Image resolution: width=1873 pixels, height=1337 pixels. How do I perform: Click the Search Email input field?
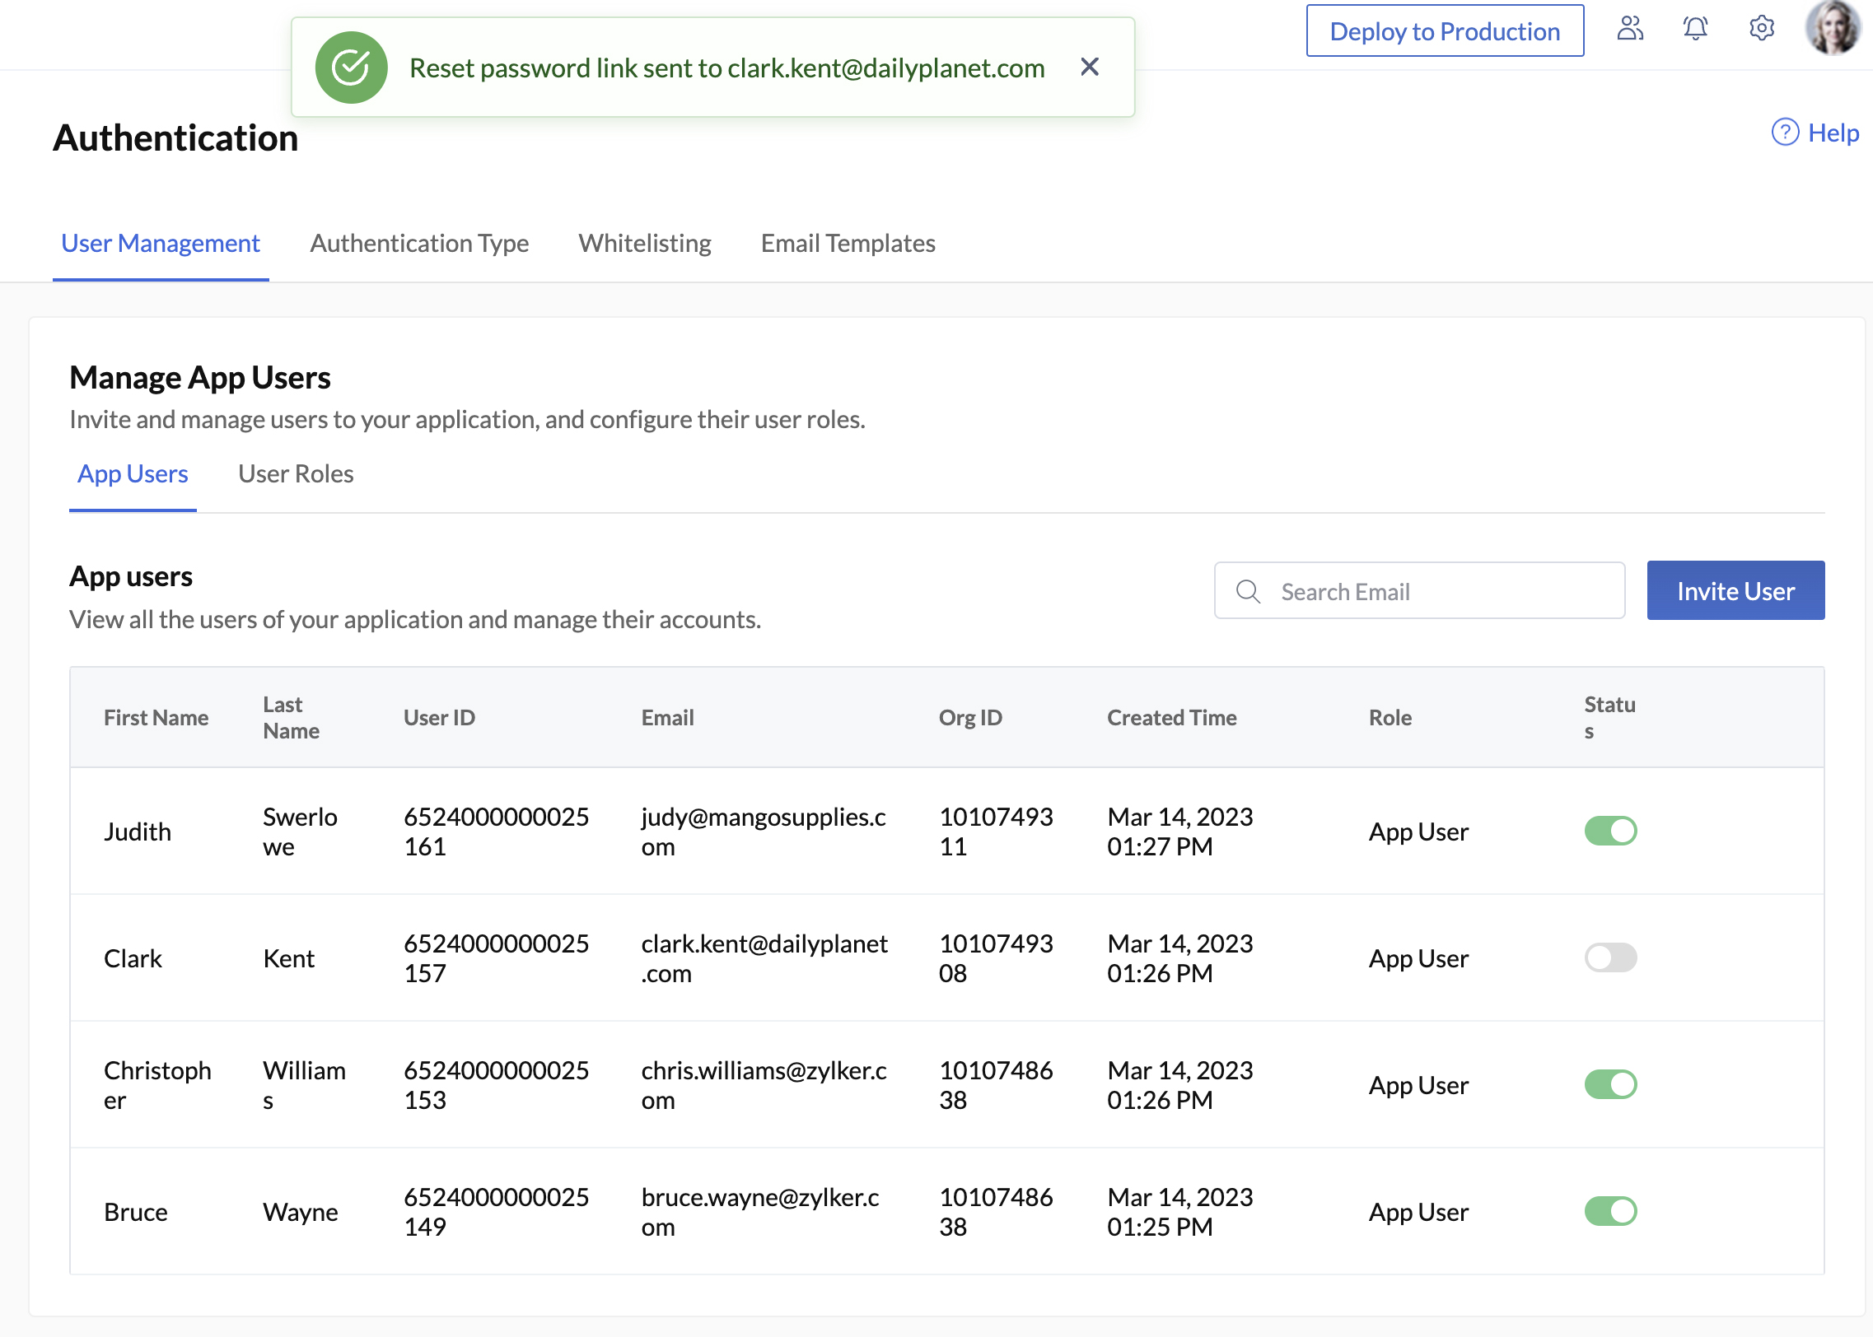coord(1417,591)
